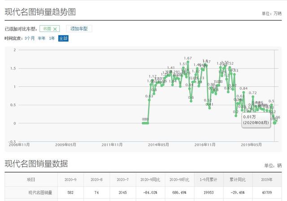Screen dimensions: 287x201
Task: Click the 2020-9同比 column header
Action: [150, 179]
